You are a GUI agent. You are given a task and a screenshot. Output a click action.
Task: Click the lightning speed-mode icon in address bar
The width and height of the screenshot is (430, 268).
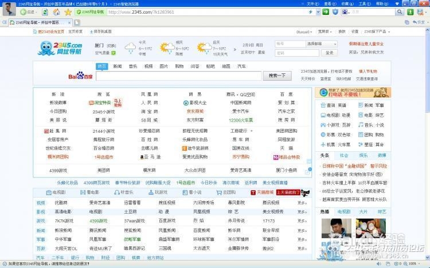pos(310,12)
